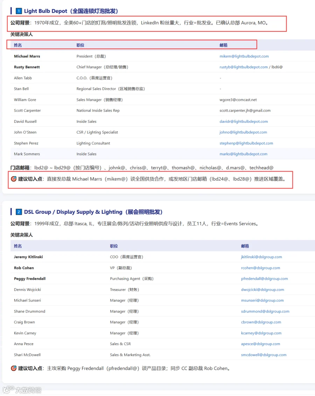Select the name William Gore

(x=25, y=100)
